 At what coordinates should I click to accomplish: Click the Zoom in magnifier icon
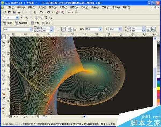tap(22, 18)
